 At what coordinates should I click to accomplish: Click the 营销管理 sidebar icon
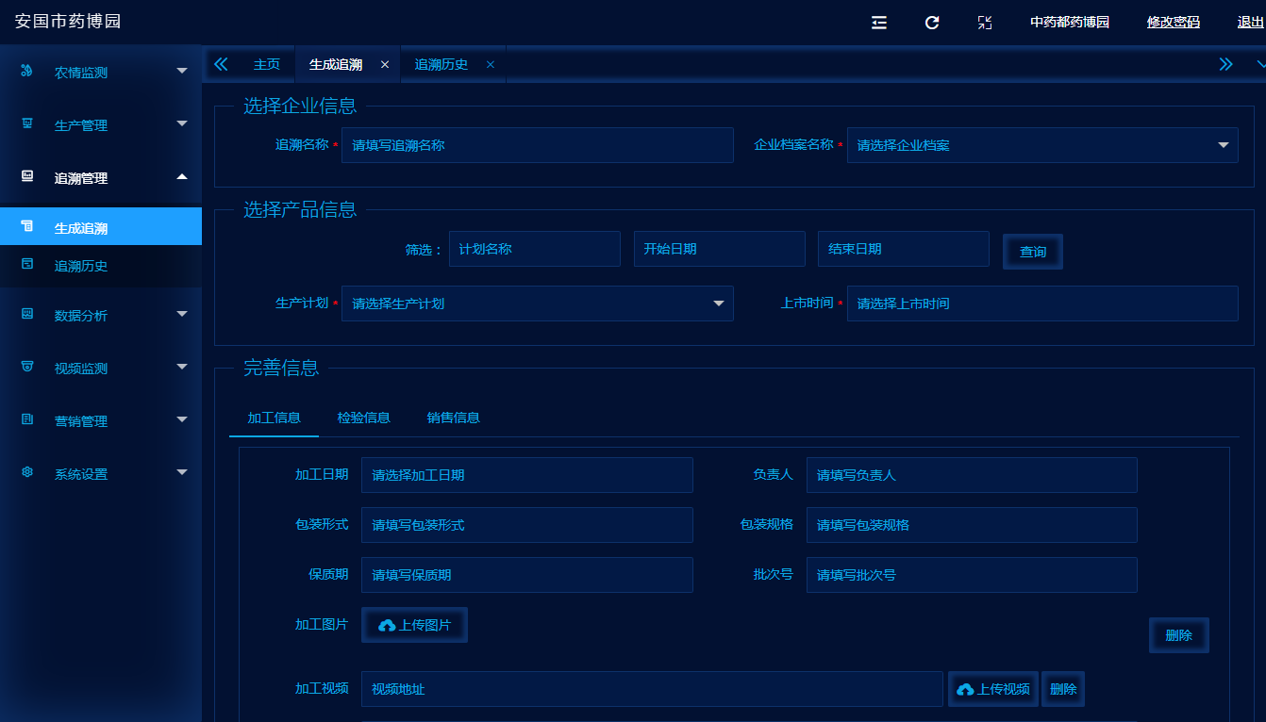point(26,419)
